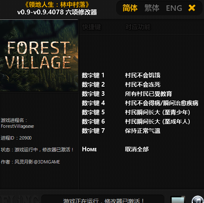Click the 快捷键 column header
Screen dimensions: 204x203
click(92, 27)
